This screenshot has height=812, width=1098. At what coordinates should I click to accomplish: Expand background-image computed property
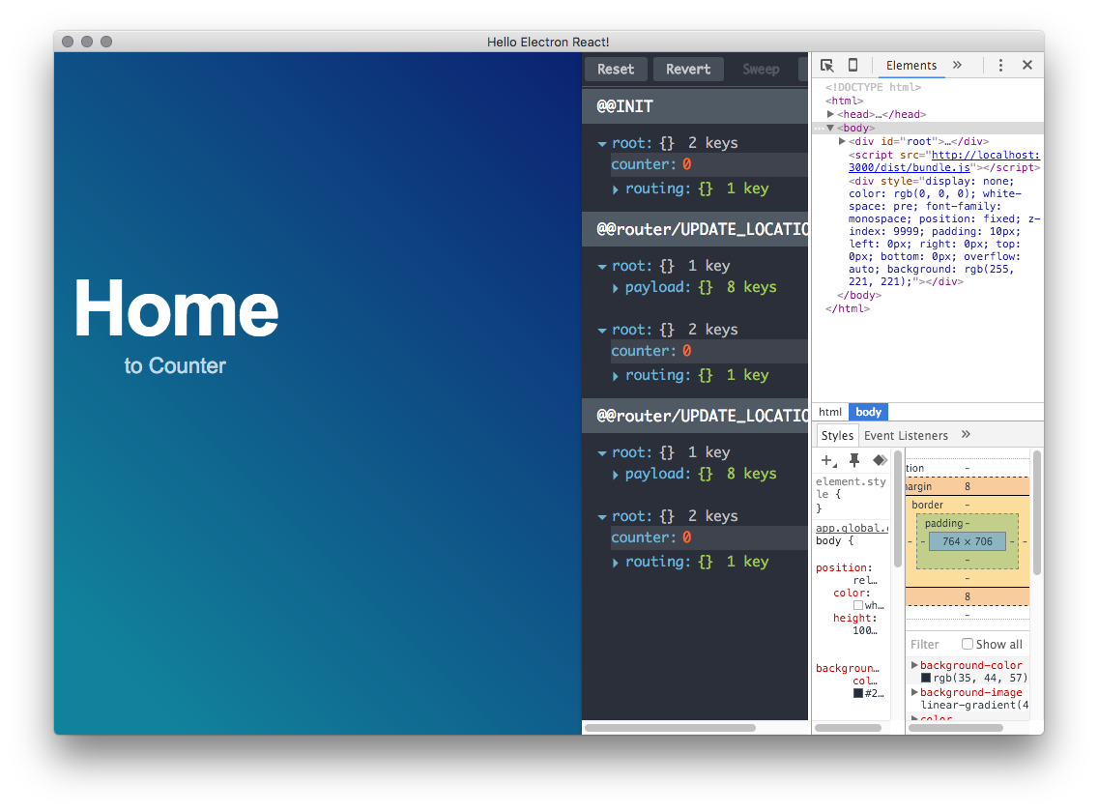click(x=913, y=692)
